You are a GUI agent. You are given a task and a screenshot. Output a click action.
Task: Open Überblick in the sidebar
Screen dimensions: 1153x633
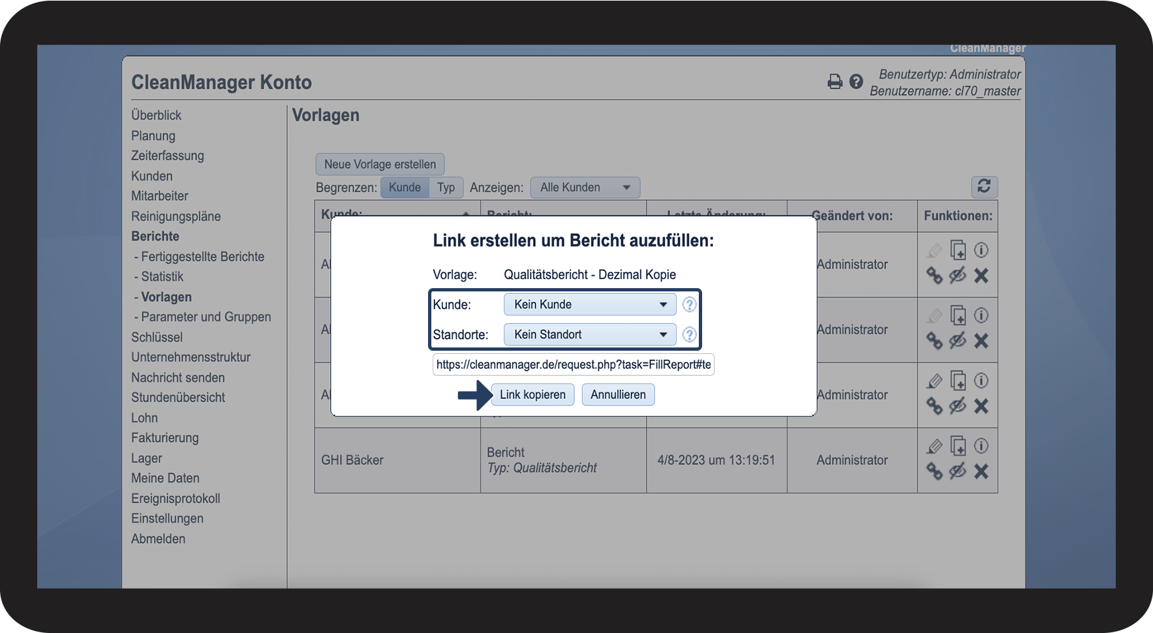coord(156,115)
